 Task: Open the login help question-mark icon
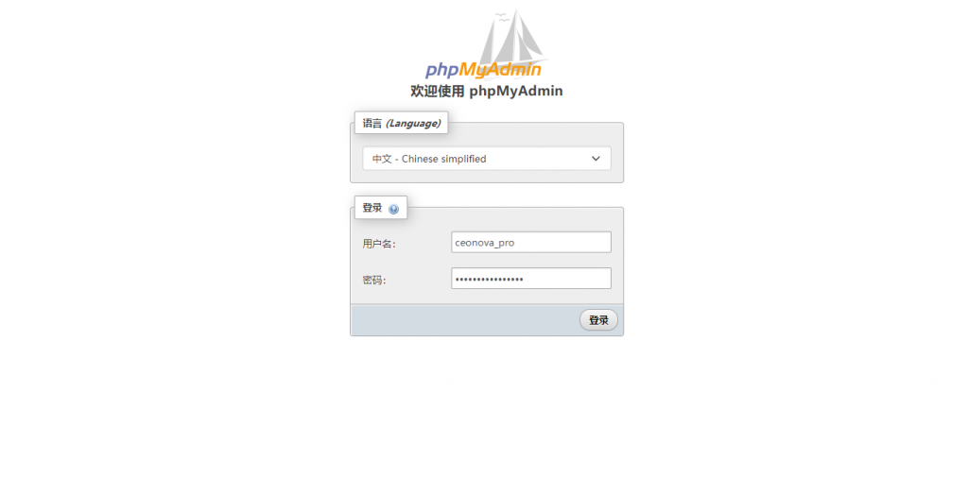point(394,209)
